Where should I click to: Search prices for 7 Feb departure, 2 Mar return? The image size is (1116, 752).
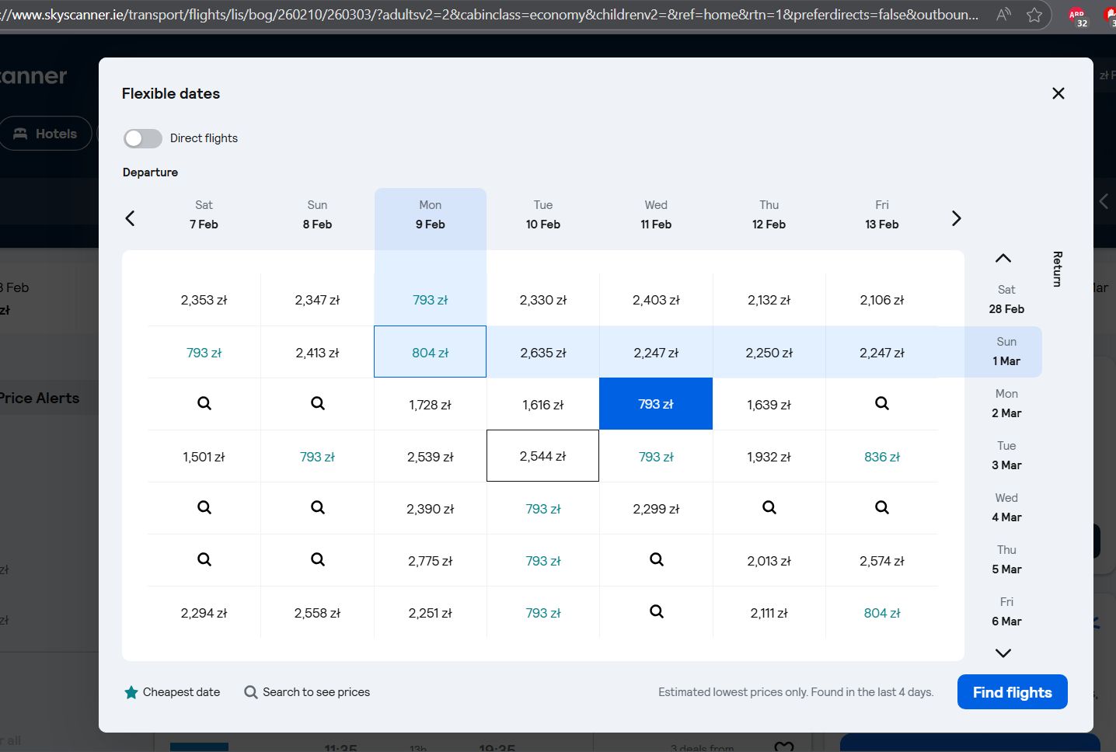tap(204, 404)
